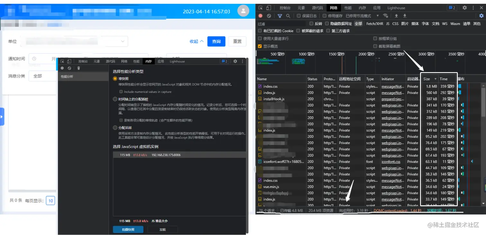Screen dimensions: 486x235
Task: Open more options menu in Memory DevTools
Action: pyautogui.click(x=243, y=61)
